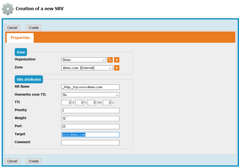The height and width of the screenshot is (168, 239).
Task: Click the plus icon next to Zone
Action: [117, 68]
